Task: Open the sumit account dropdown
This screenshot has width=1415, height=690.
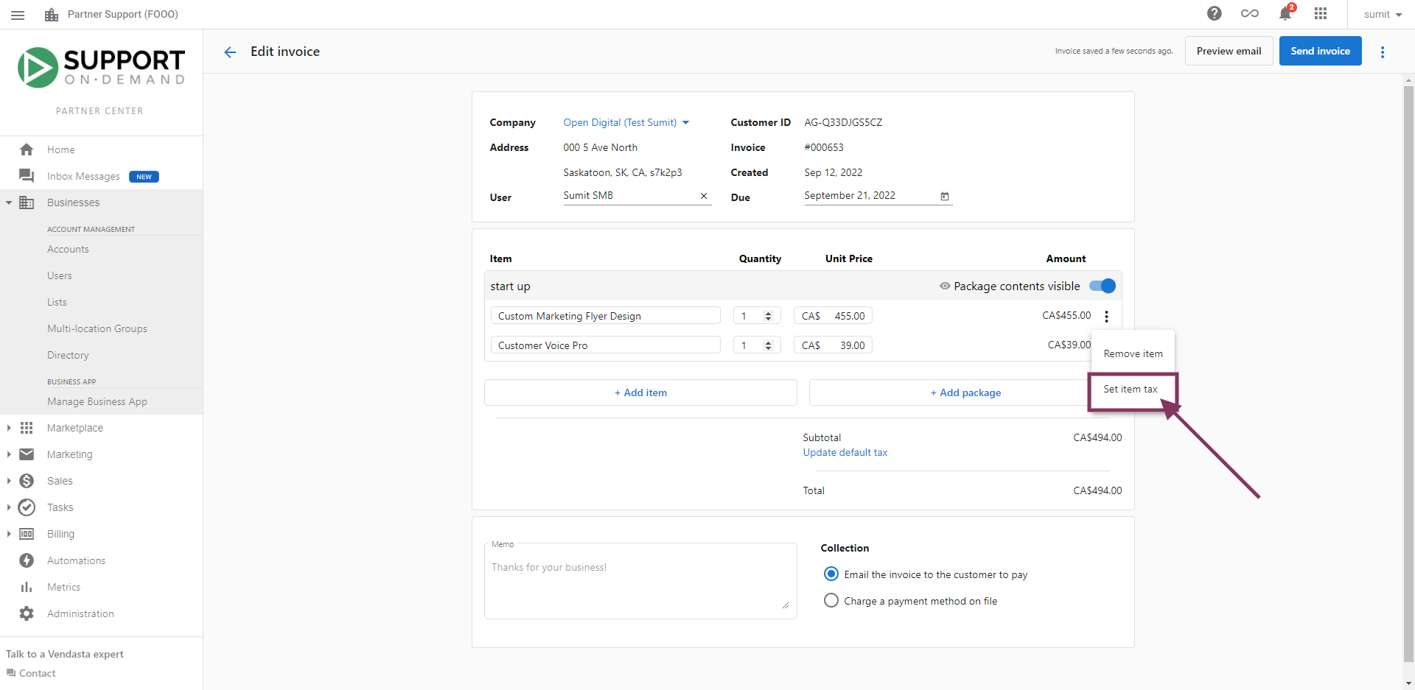Action: pyautogui.click(x=1383, y=14)
